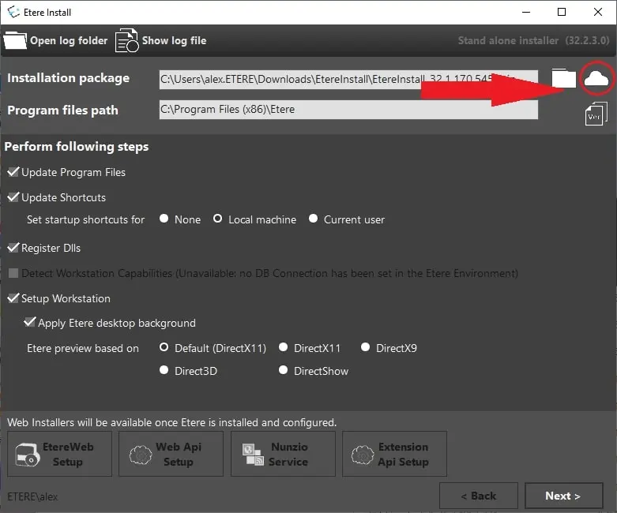
Task: Click the cloud download icon
Action: click(x=596, y=78)
